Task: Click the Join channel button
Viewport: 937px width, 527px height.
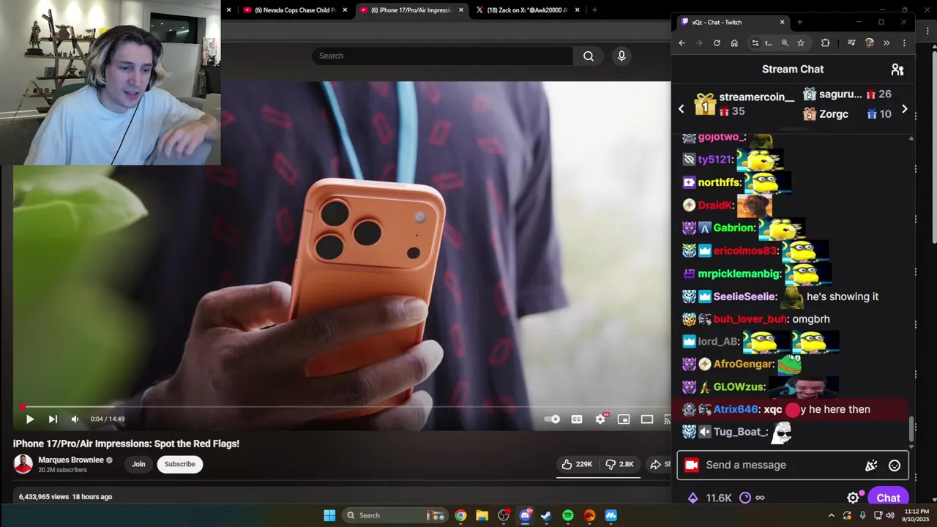Action: [x=138, y=464]
